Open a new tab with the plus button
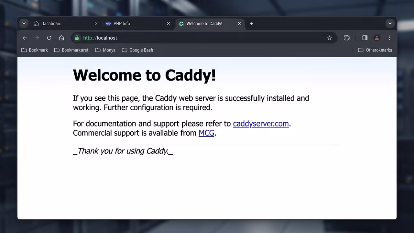Screen dimensions: 414x233 tap(251, 24)
